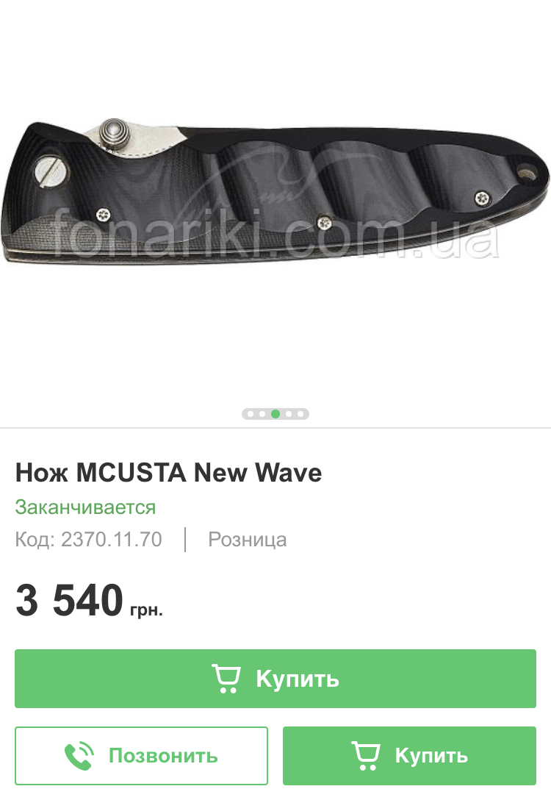
Task: Click the fonariki.com.ua watermark on the photo
Action: click(275, 235)
